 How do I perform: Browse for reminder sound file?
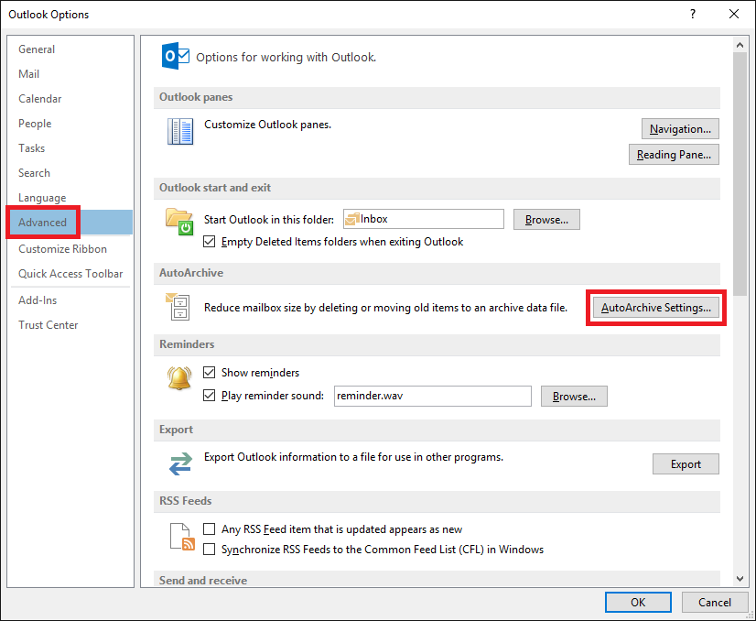(x=574, y=397)
